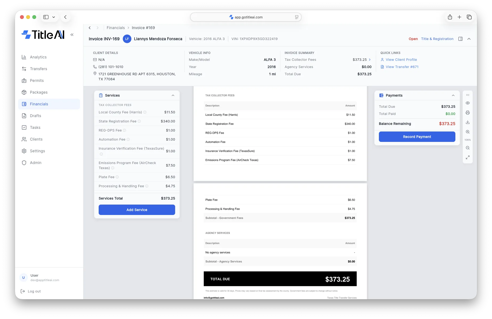Click the Total Paid $0.00 value
This screenshot has width=492, height=319.
pos(450,114)
